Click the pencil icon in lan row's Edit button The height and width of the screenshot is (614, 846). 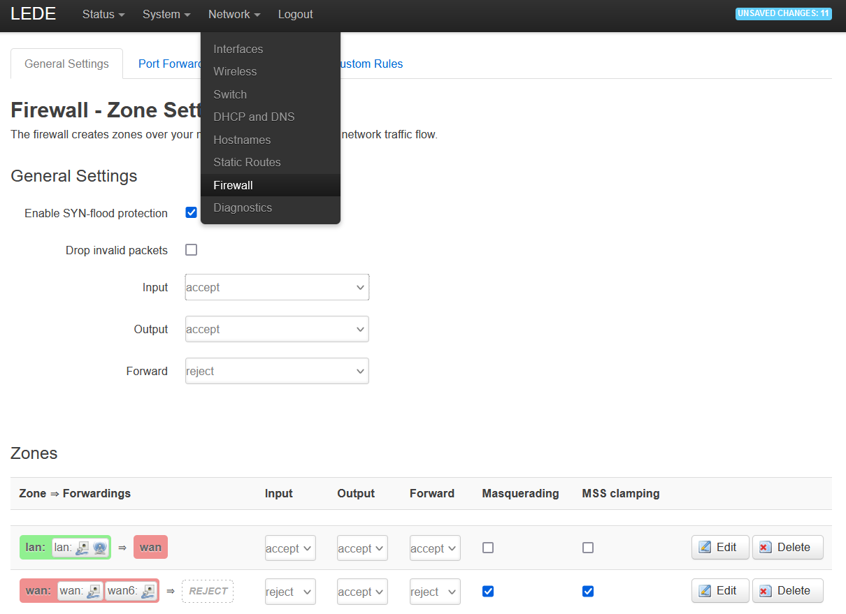coord(705,548)
